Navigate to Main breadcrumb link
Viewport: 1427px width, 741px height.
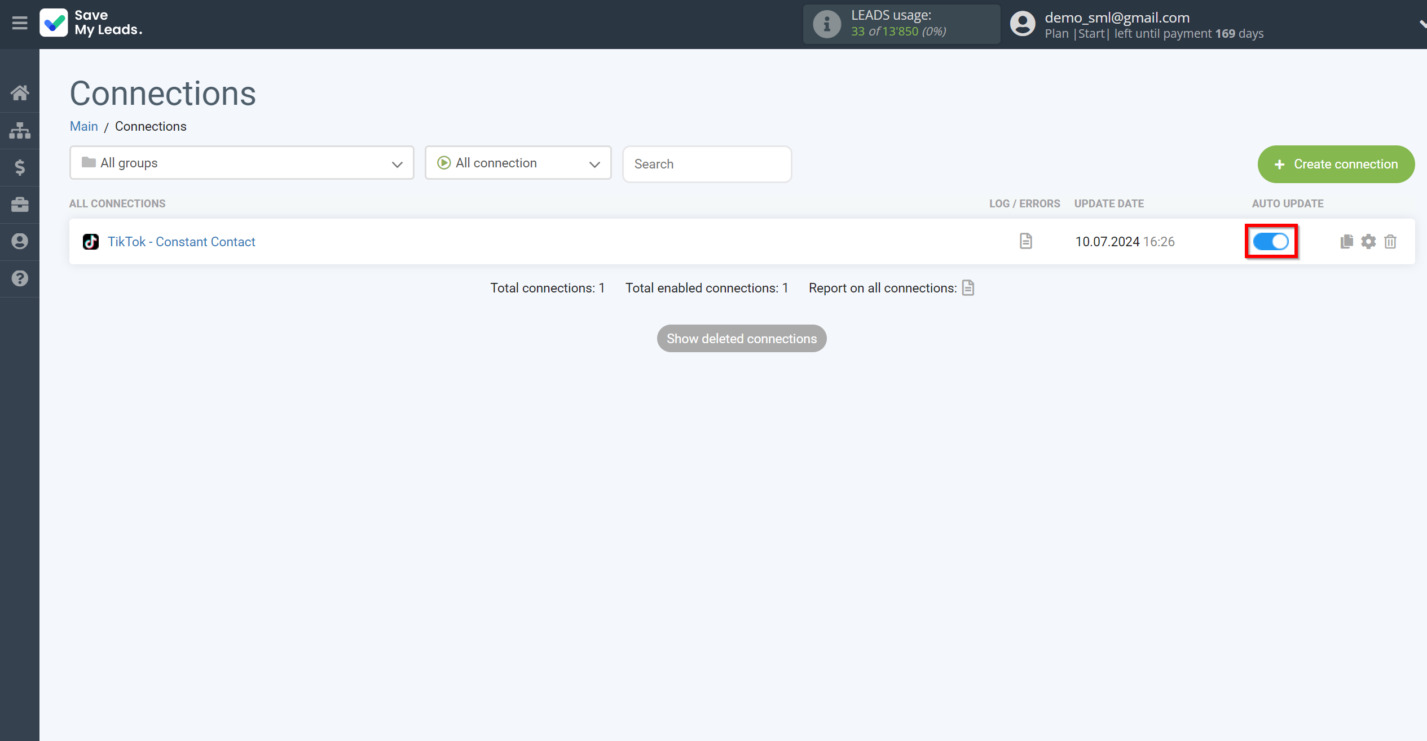click(x=83, y=126)
